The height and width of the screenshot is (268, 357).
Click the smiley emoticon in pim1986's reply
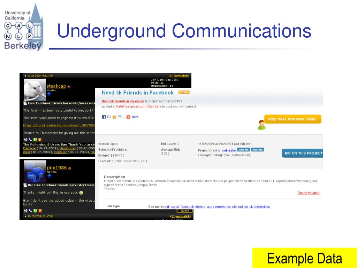click(81, 193)
